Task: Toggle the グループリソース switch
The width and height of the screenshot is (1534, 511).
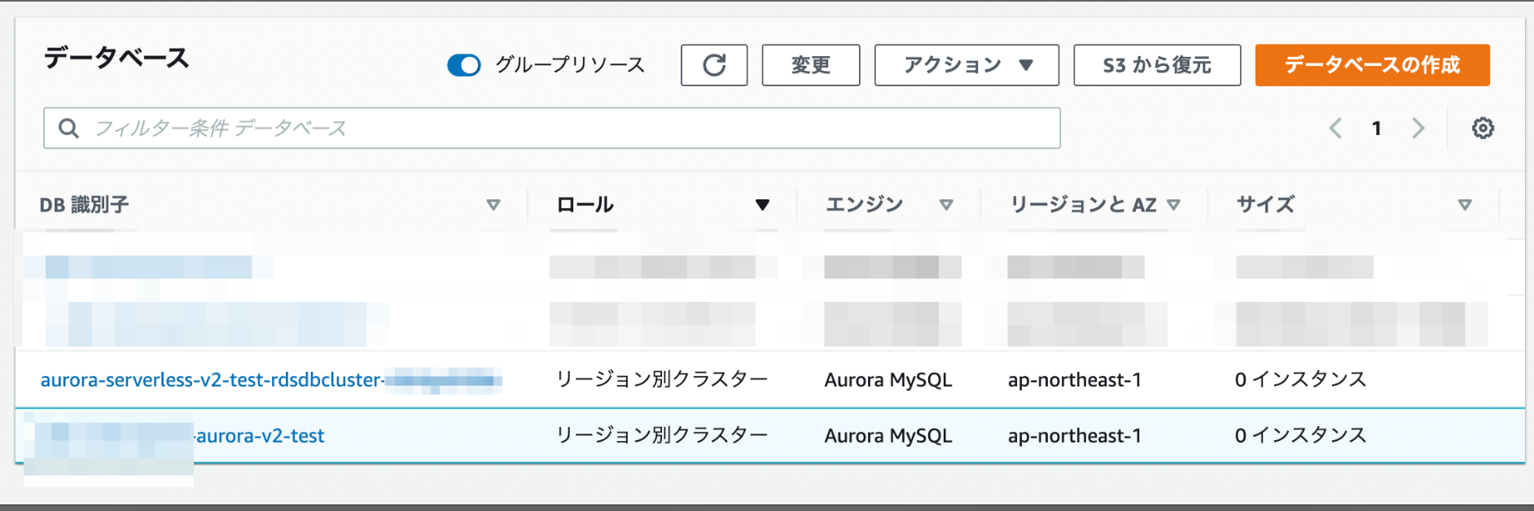Action: pos(464,65)
